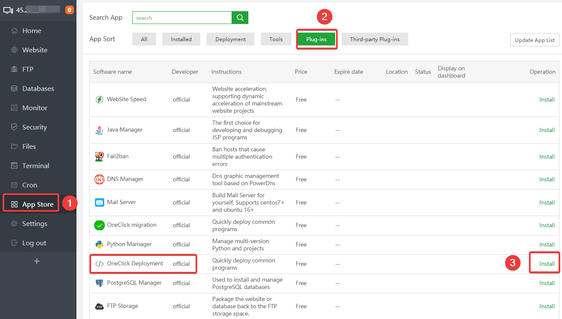The width and height of the screenshot is (562, 319).
Task: Go to Databases in the sidebar
Action: [x=38, y=89]
